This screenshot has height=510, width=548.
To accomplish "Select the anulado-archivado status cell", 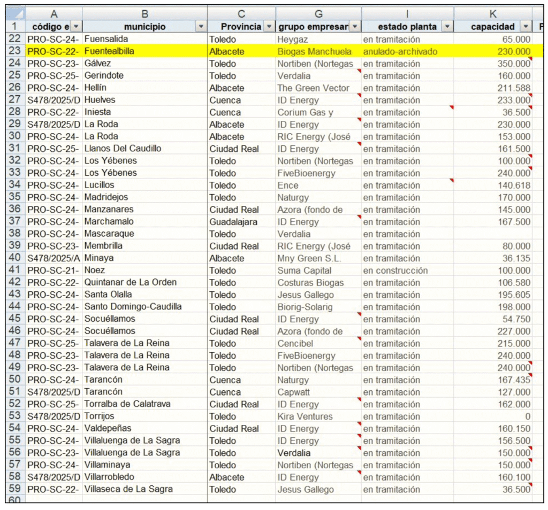I will [407, 51].
